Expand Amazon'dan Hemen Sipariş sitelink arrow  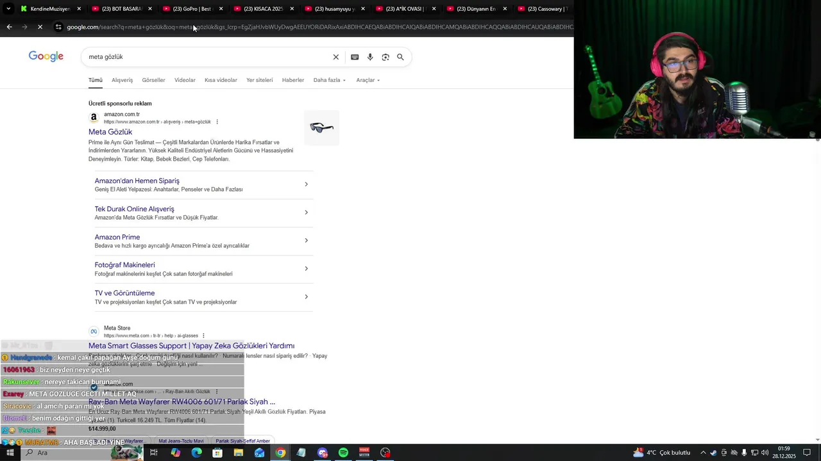point(306,184)
